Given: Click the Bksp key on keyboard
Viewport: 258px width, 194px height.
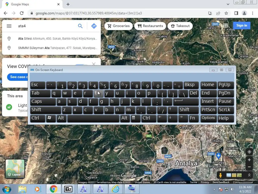Looking at the screenshot, I should (x=191, y=85).
